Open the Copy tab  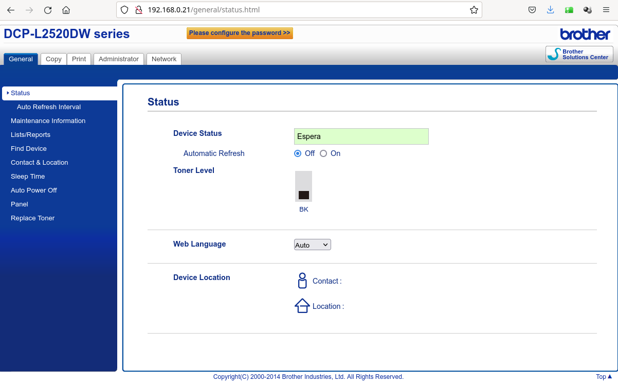[53, 59]
